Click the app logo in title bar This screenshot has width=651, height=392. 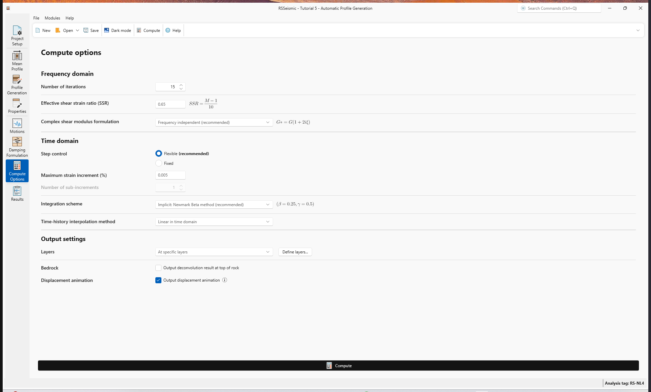(8, 8)
